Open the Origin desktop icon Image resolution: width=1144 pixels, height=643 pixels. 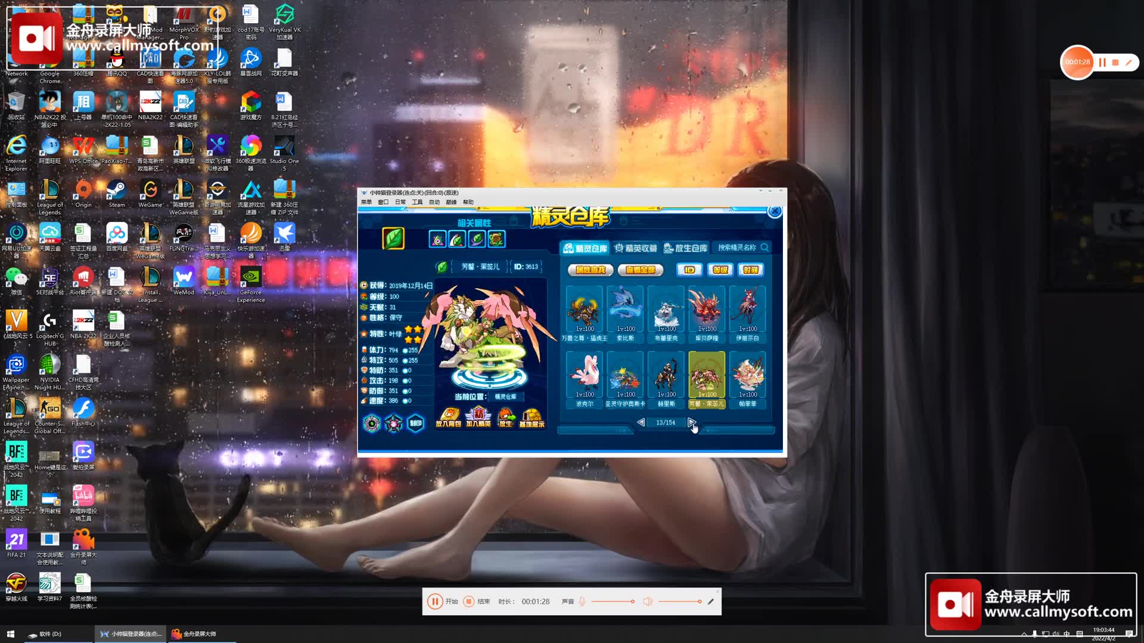[x=83, y=195]
